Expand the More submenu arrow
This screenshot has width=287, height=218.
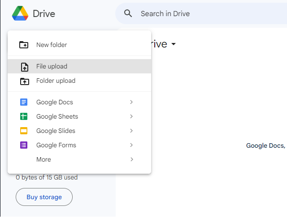(x=131, y=159)
